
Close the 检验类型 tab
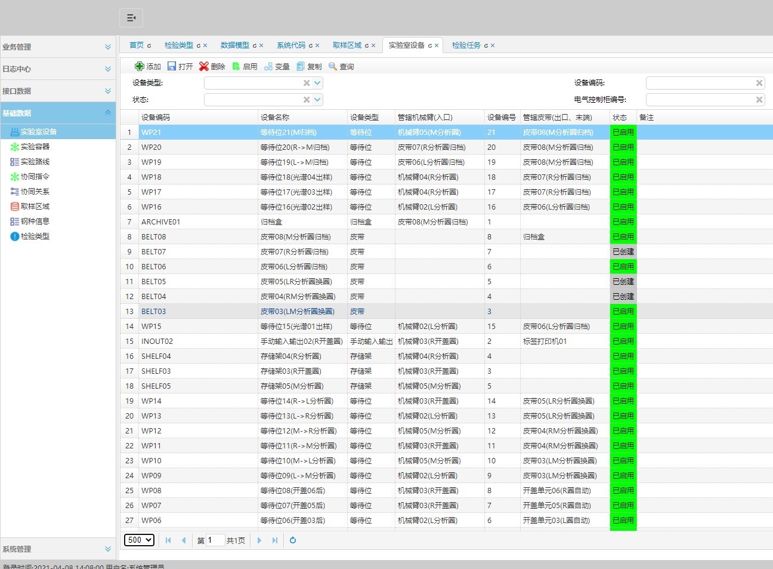[205, 45]
